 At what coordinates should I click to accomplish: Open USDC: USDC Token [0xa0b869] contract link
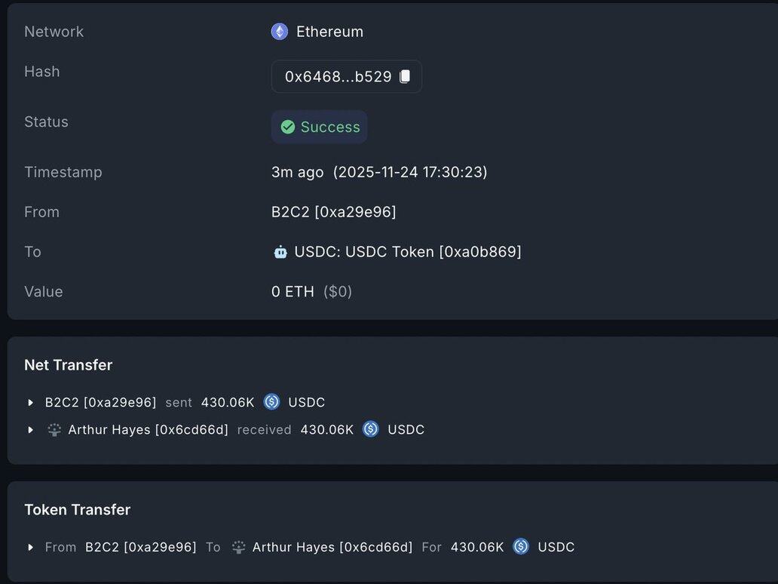(407, 252)
